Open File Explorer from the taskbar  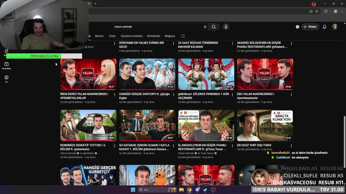click(181, 190)
